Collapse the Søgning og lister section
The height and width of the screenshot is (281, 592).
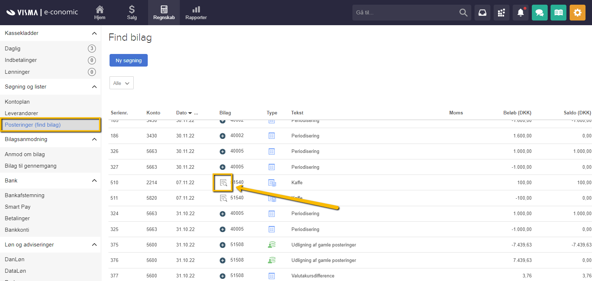94,87
